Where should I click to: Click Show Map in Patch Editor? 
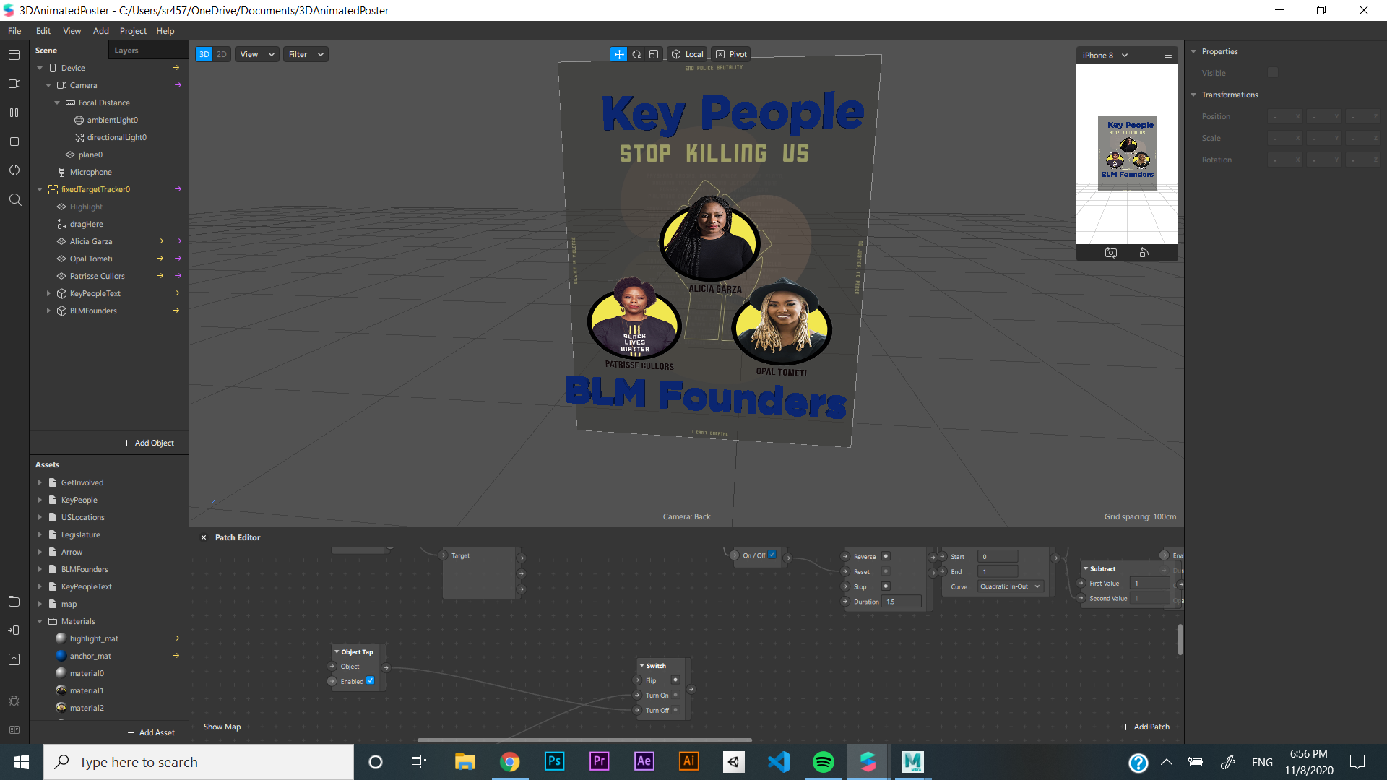click(222, 727)
